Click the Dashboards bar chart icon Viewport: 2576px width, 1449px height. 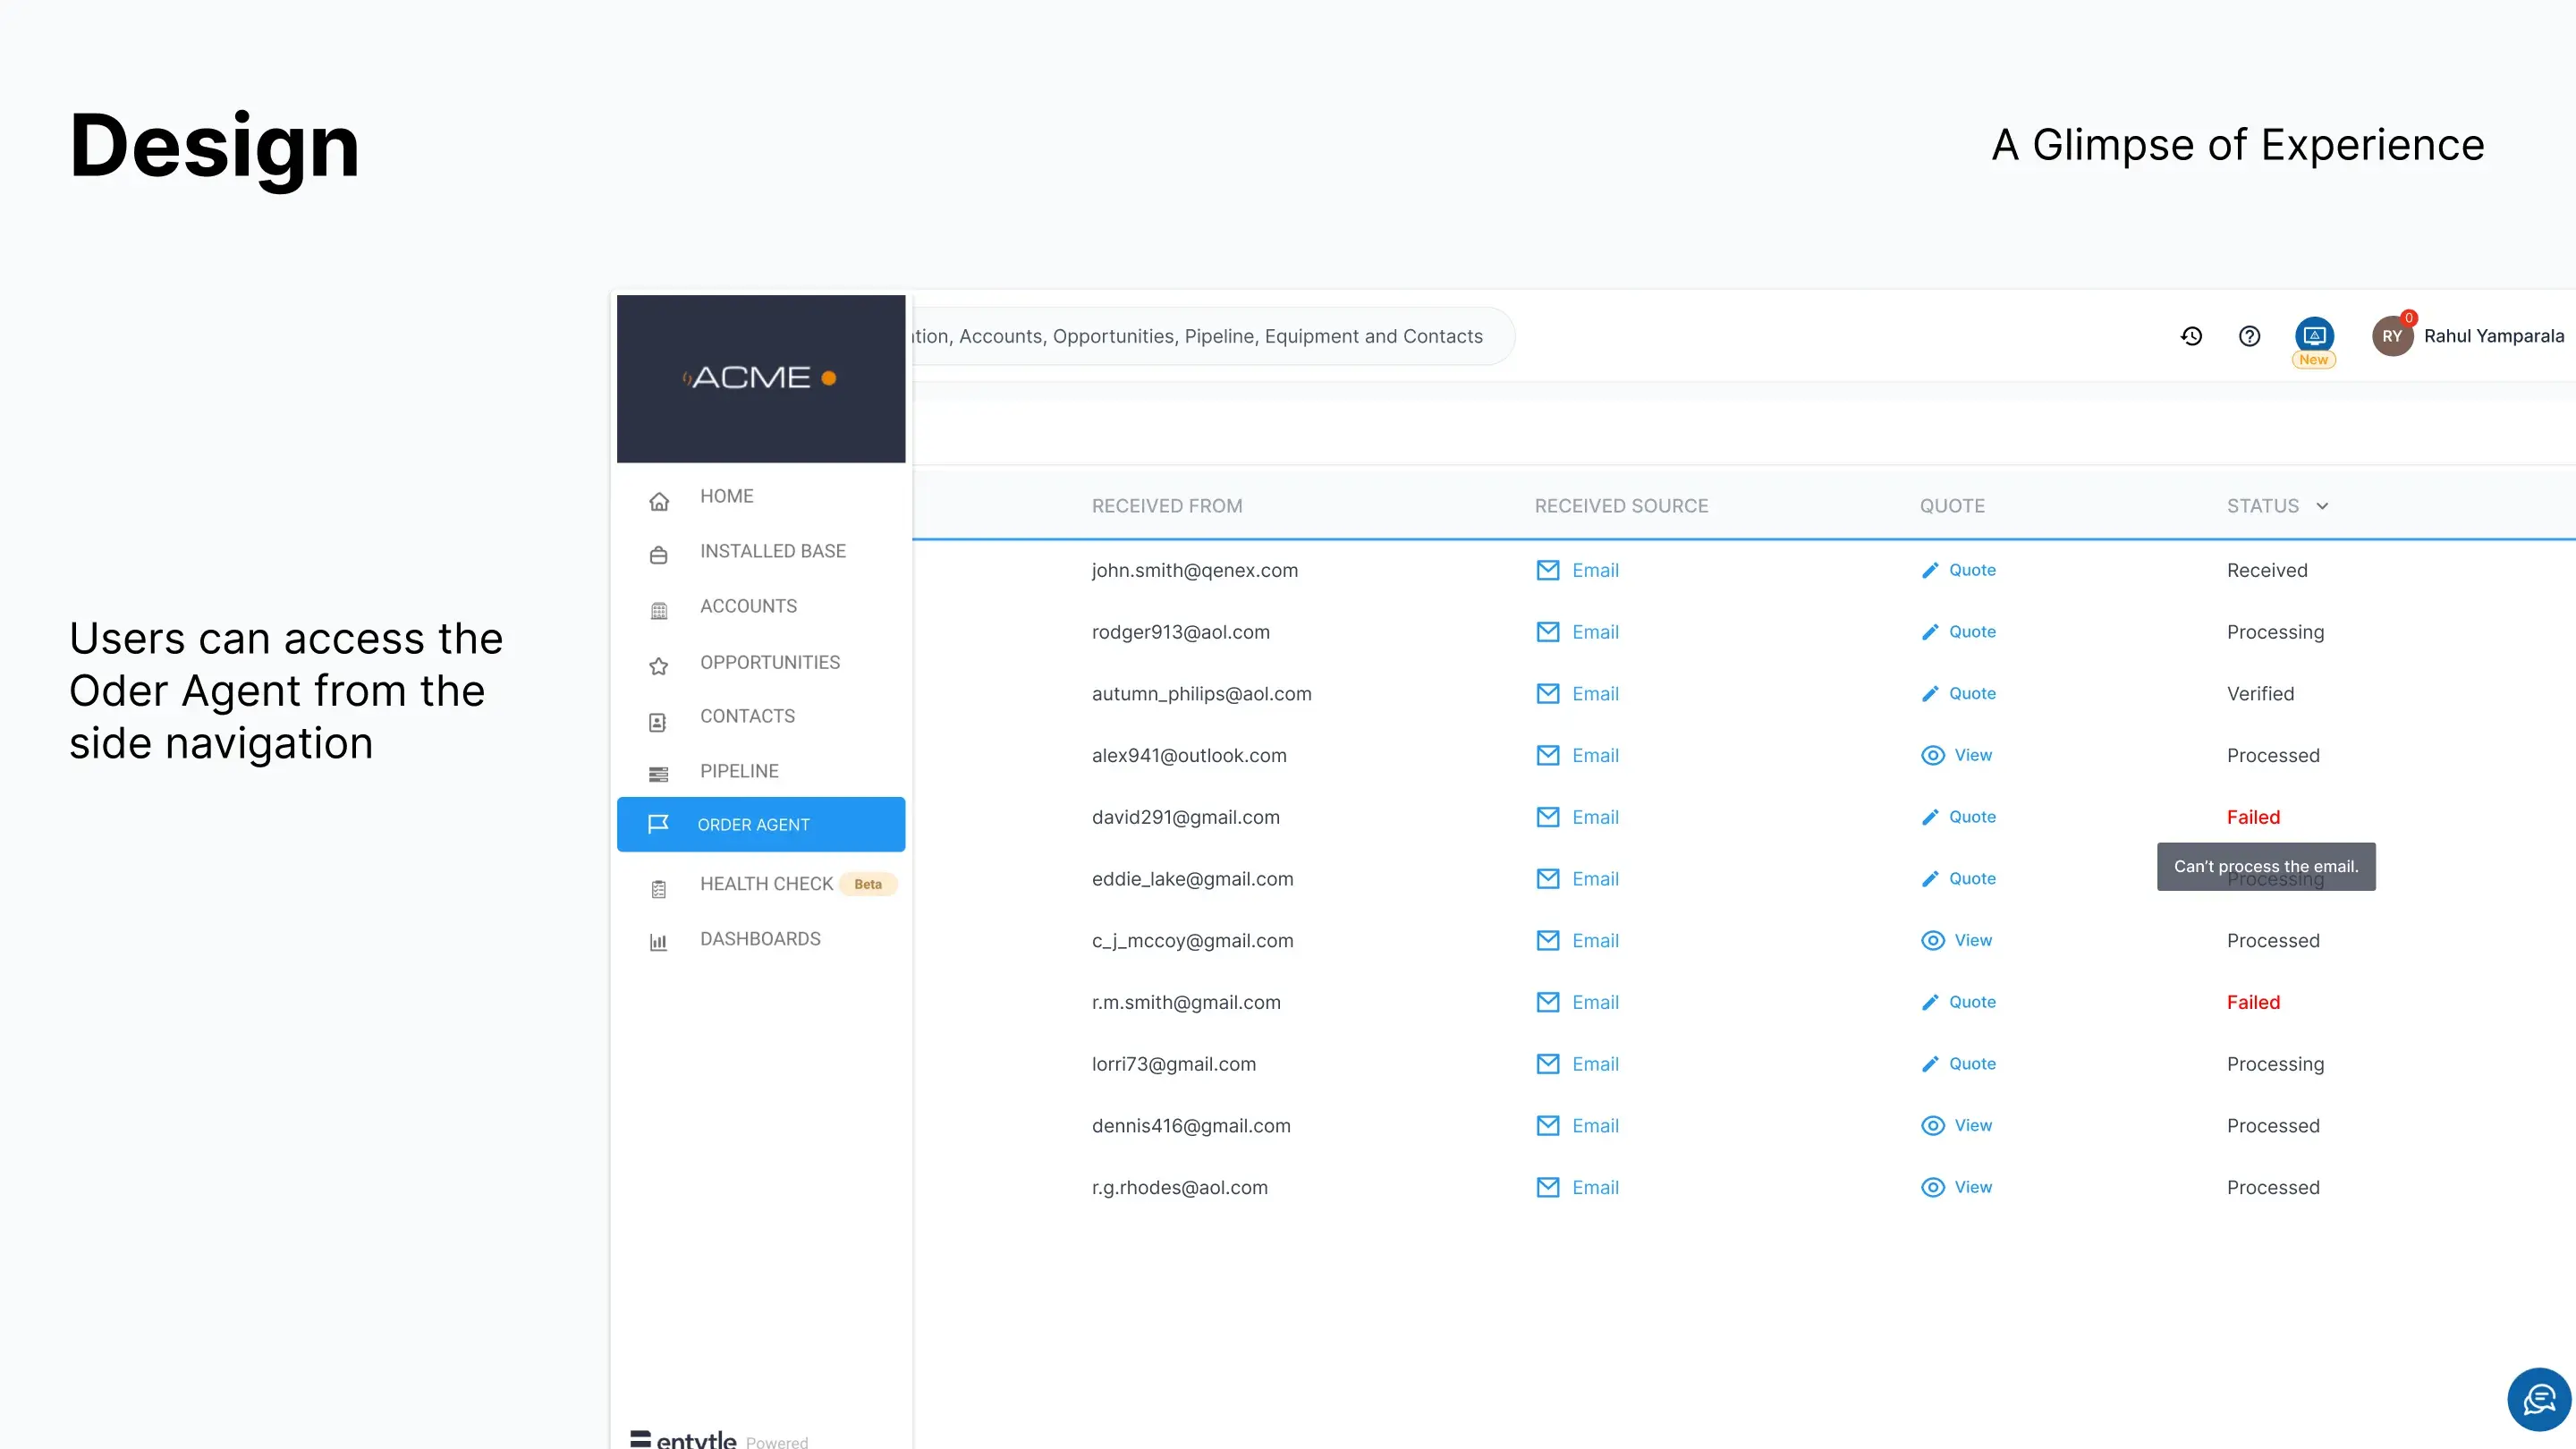pyautogui.click(x=658, y=942)
